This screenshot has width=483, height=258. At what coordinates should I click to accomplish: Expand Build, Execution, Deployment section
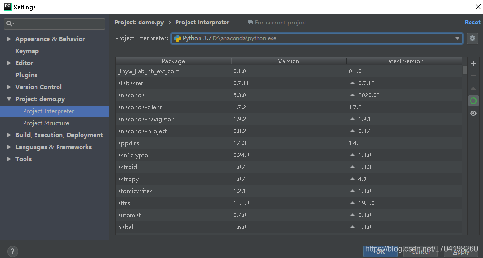pyautogui.click(x=9, y=135)
